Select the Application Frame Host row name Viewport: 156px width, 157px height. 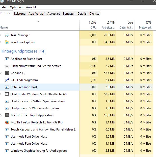[x=27, y=59]
